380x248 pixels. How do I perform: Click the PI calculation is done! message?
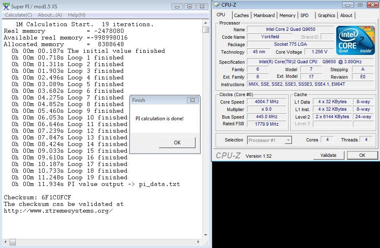pyautogui.click(x=159, y=119)
